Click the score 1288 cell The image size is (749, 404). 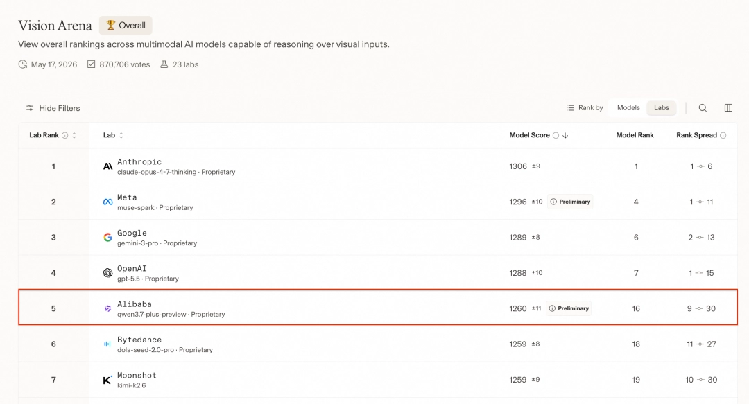[518, 272]
